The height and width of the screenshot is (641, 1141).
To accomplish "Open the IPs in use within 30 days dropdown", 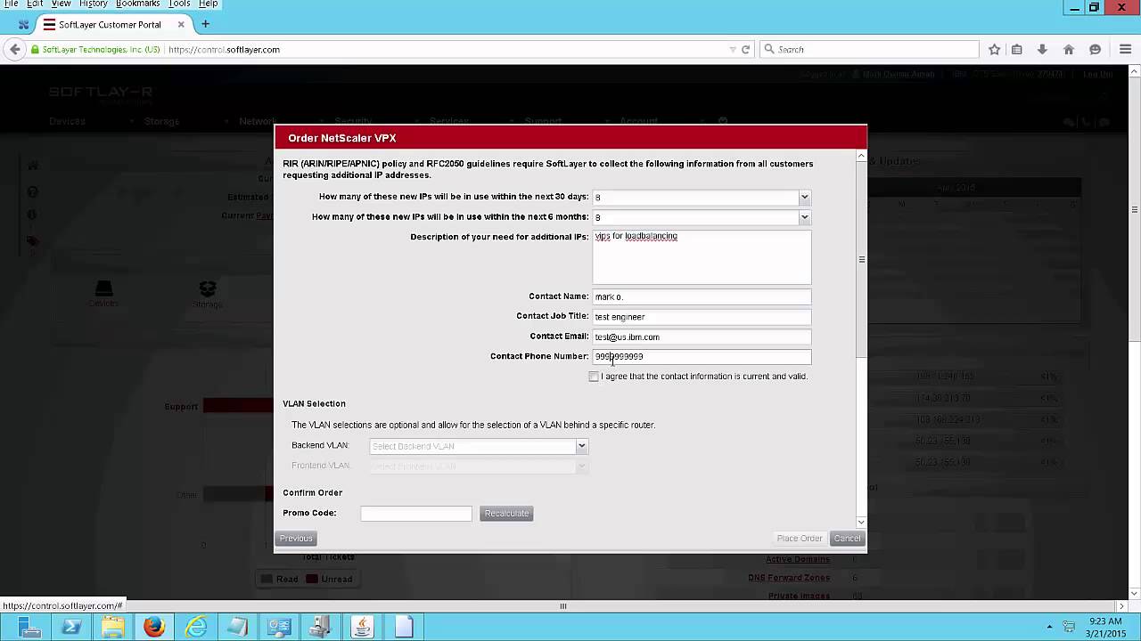I will [804, 197].
